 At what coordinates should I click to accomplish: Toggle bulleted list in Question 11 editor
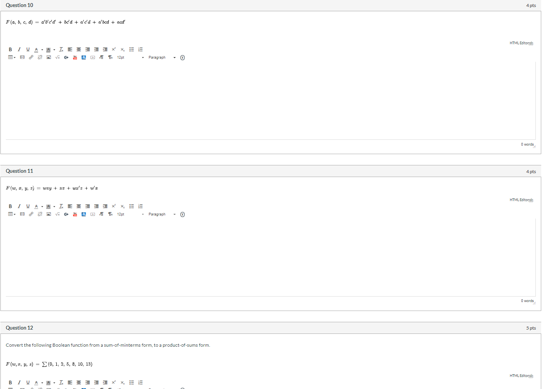click(132, 206)
